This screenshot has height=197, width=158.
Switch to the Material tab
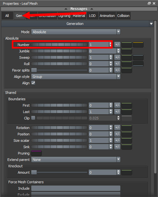coord(79,16)
